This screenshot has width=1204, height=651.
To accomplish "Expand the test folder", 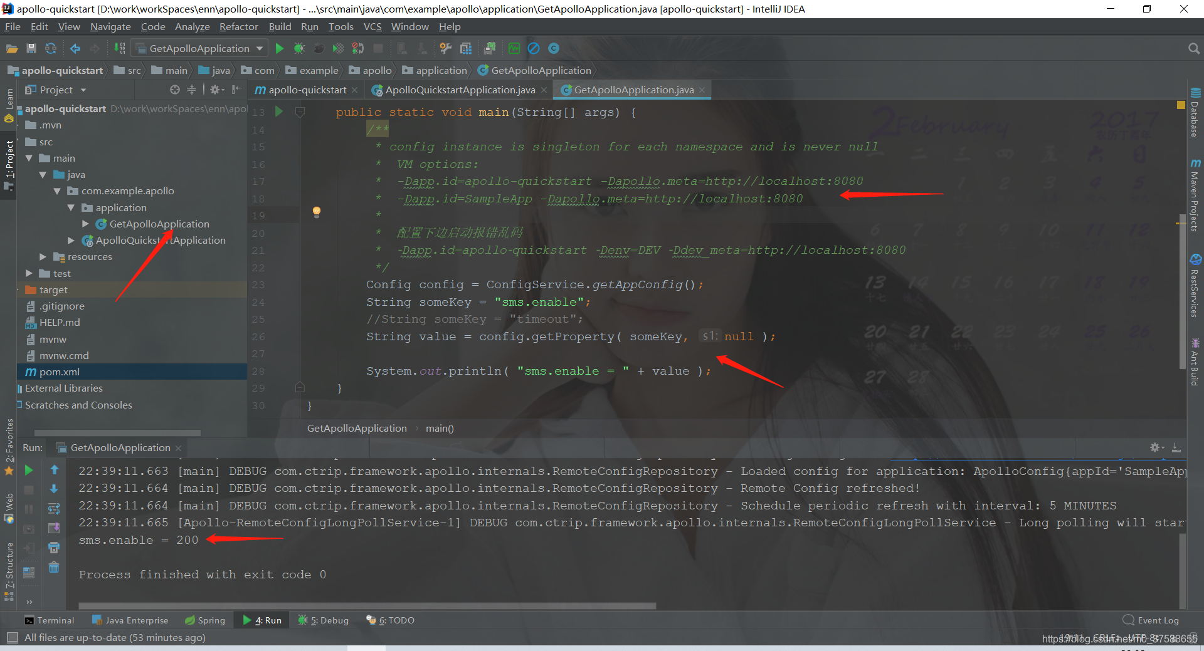I will (29, 273).
